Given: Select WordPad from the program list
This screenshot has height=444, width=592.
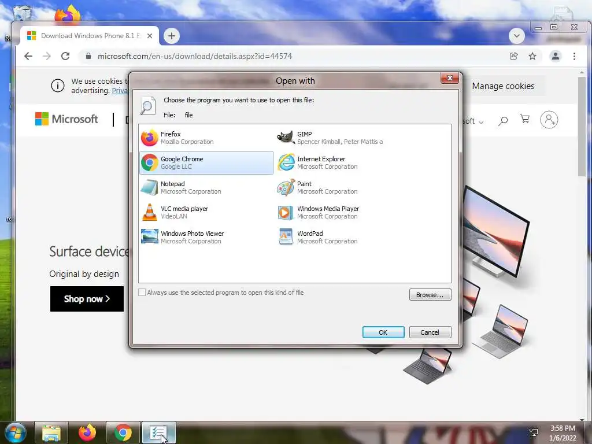Looking at the screenshot, I should pyautogui.click(x=342, y=237).
